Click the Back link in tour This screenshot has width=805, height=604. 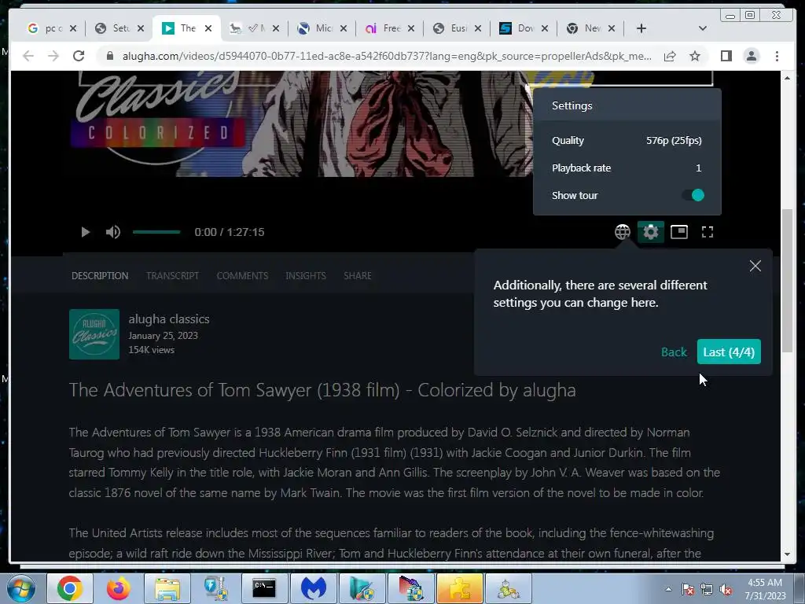click(x=674, y=352)
